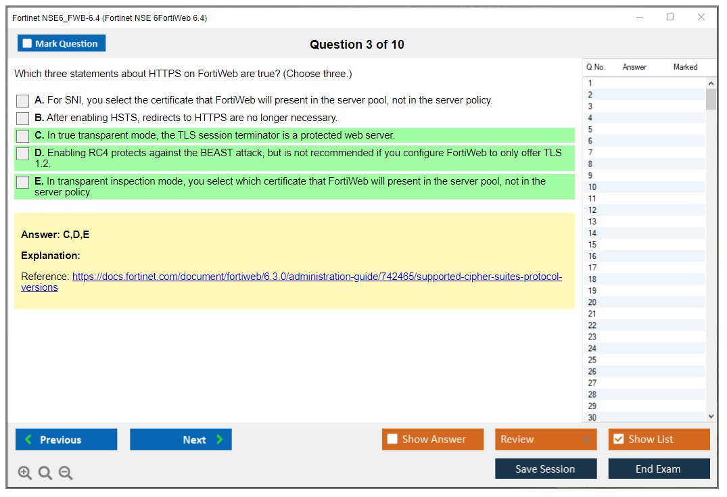Image resolution: width=727 pixels, height=497 pixels.
Task: Select answer C about true transparent mode
Action: 23,136
